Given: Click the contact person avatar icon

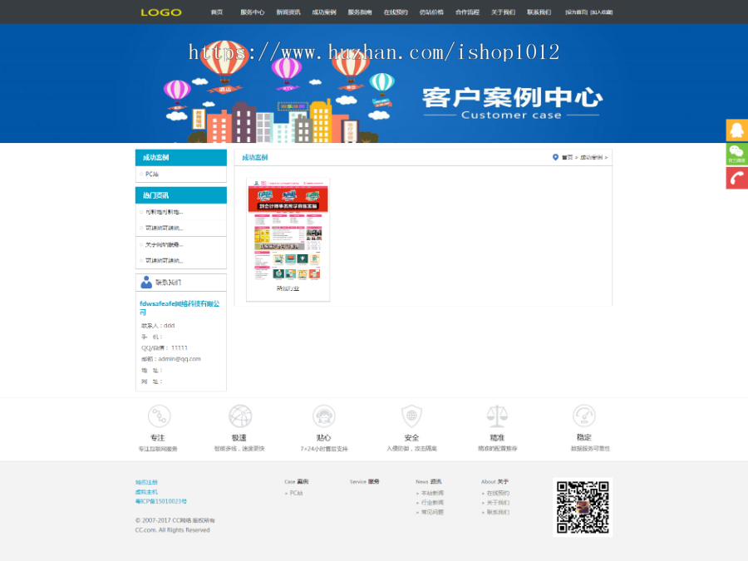Looking at the screenshot, I should pos(147,282).
